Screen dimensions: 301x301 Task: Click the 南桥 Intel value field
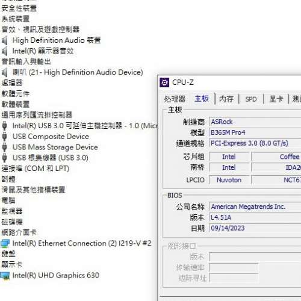coord(229,167)
